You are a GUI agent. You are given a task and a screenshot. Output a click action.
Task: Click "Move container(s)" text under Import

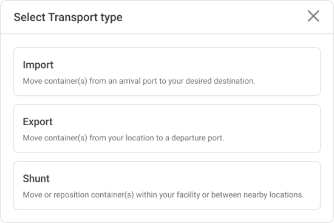(55, 81)
